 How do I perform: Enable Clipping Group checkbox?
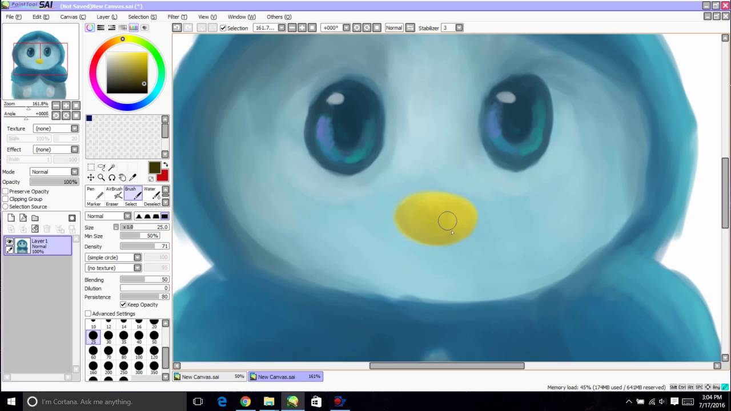click(x=6, y=199)
